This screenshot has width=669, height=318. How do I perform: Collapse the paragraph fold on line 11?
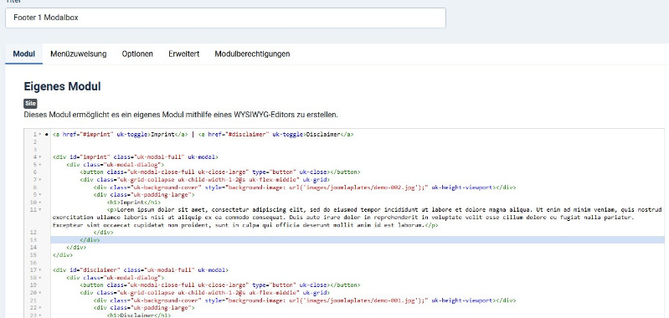39,210
